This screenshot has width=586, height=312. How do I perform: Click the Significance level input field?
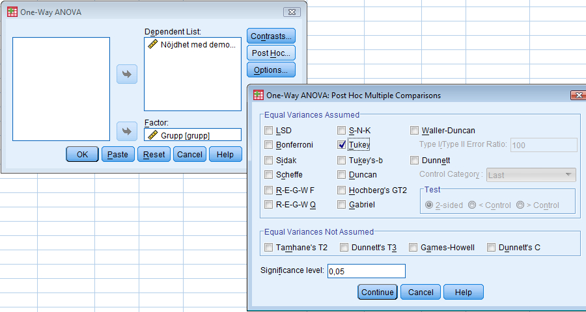pyautogui.click(x=366, y=271)
